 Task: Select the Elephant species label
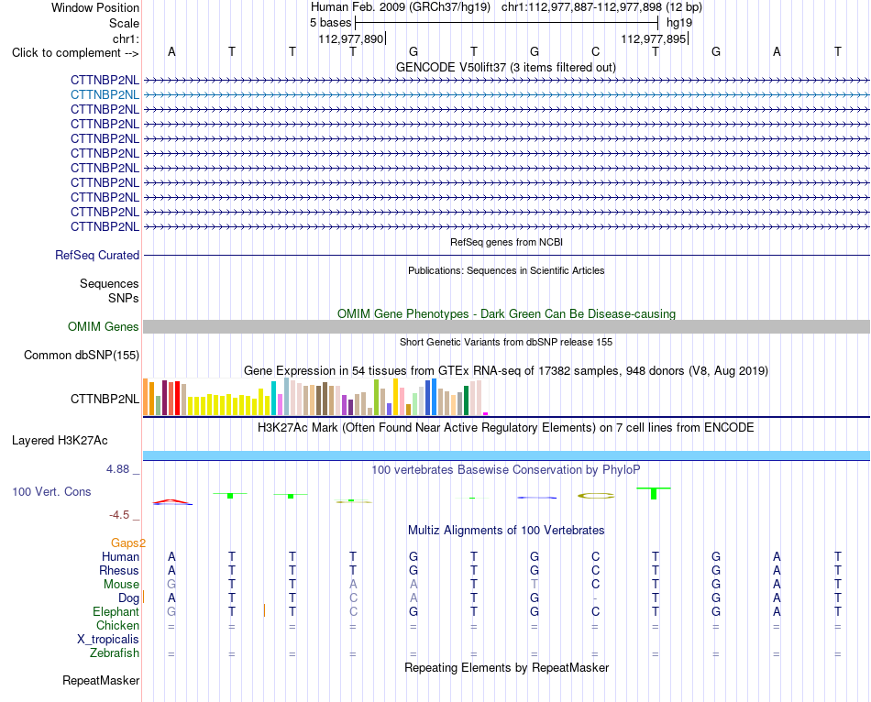(116, 611)
